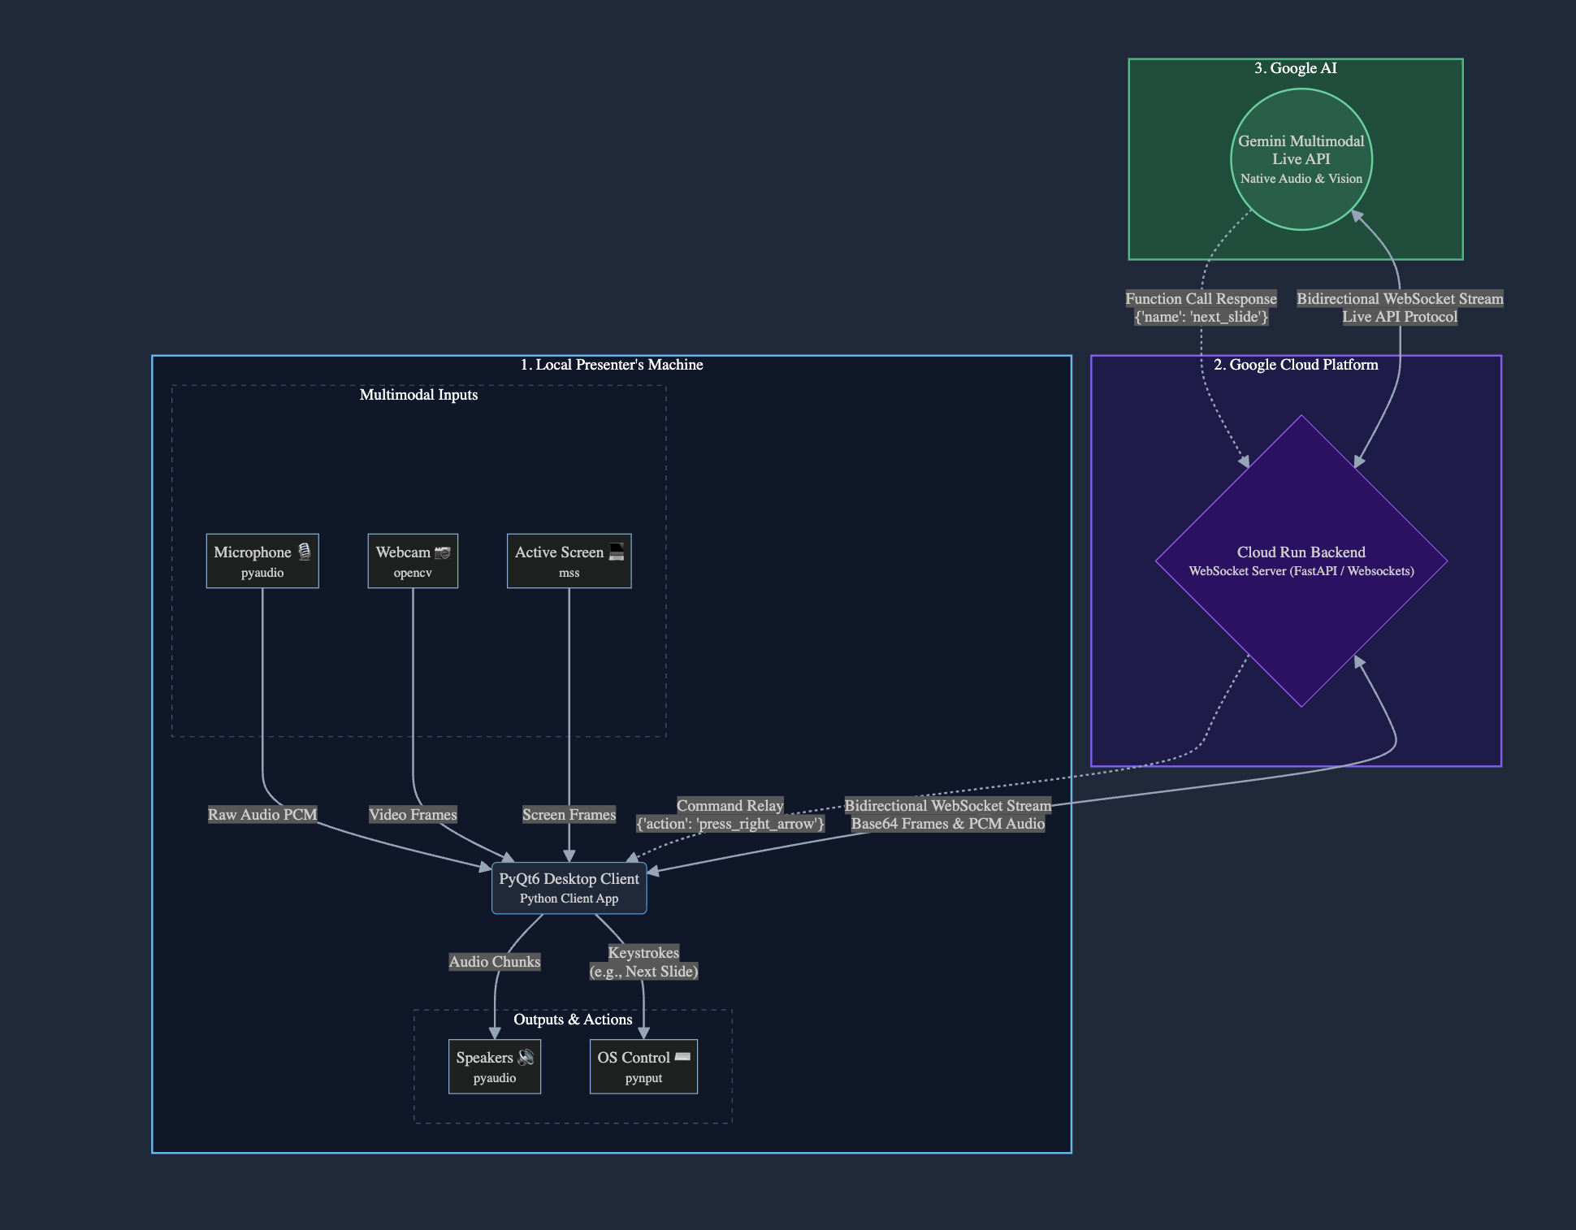Click the Microphone pyaudio node

tap(262, 561)
